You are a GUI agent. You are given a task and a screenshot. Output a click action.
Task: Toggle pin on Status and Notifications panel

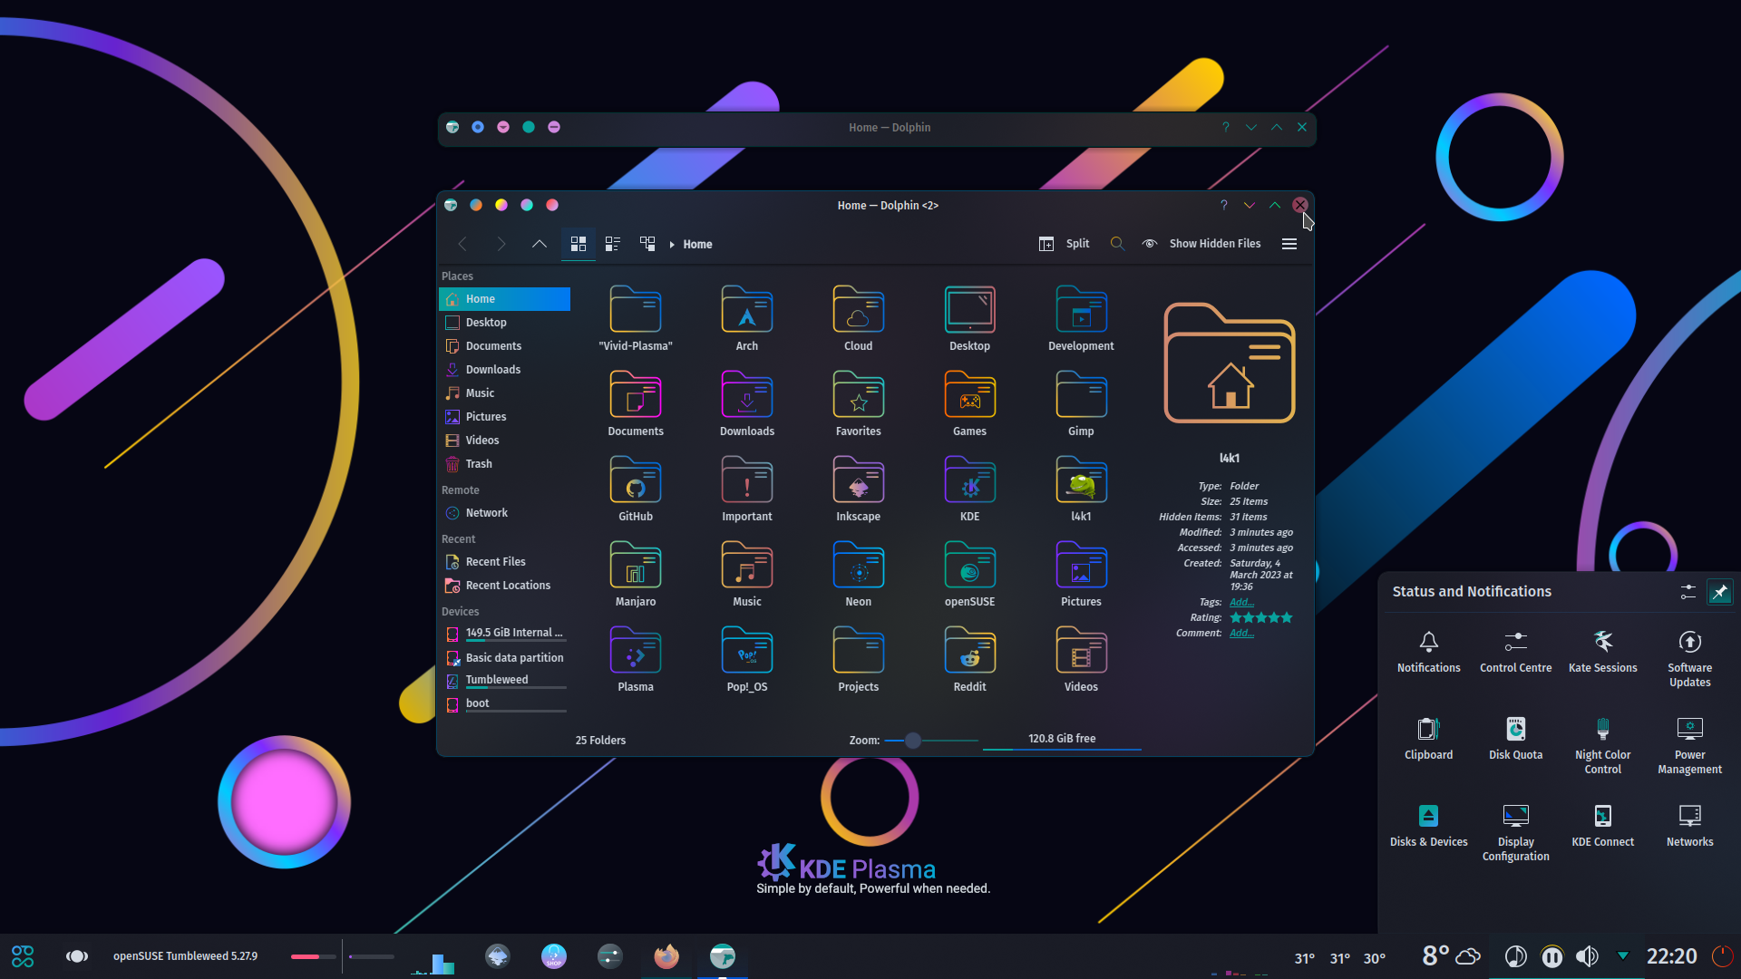point(1719,592)
